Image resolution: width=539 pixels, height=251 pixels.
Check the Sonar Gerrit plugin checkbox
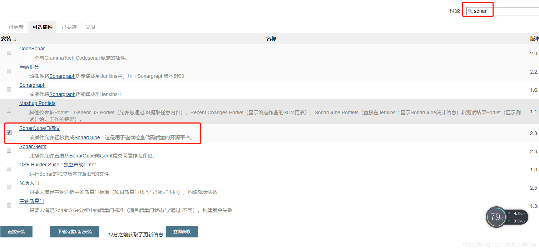(9, 151)
